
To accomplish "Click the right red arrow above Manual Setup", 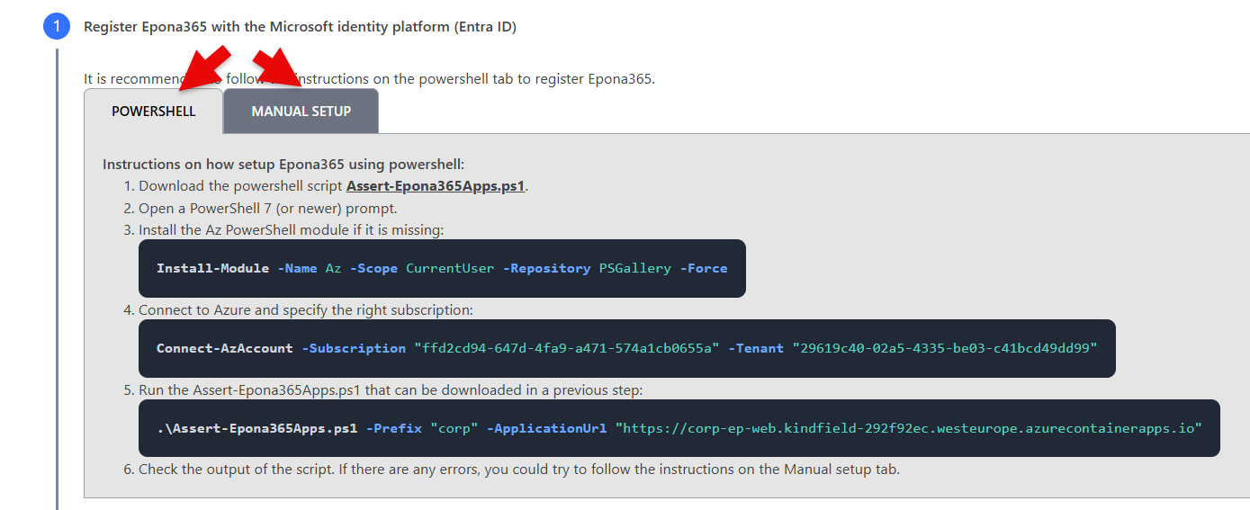I will [274, 68].
